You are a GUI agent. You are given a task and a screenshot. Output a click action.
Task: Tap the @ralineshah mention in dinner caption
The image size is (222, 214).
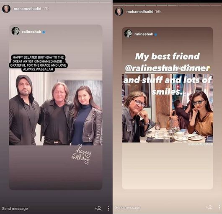(152, 68)
